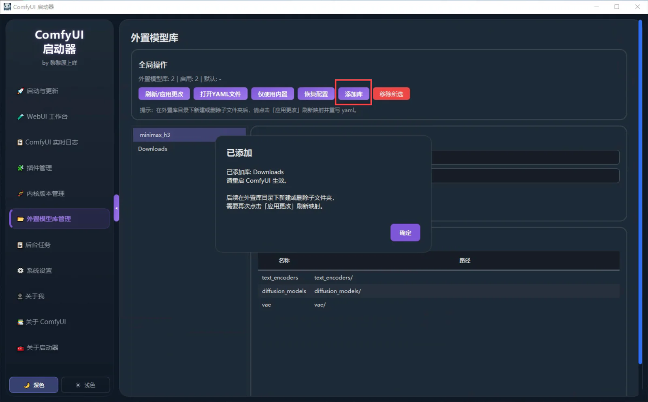Click the folder icon beside 外置模型库管理
Screen dimensions: 648x402
tap(20, 219)
